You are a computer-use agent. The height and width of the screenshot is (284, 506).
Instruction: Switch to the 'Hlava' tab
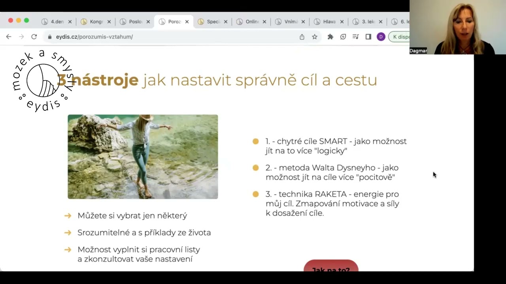(x=329, y=22)
